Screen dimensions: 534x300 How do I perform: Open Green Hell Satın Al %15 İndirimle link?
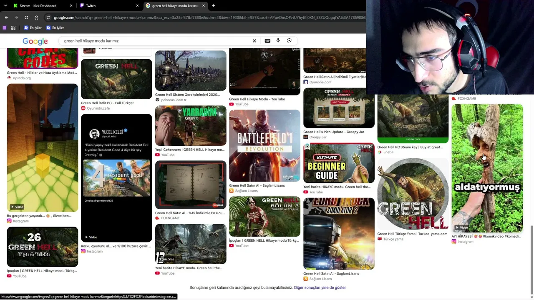tap(190, 213)
